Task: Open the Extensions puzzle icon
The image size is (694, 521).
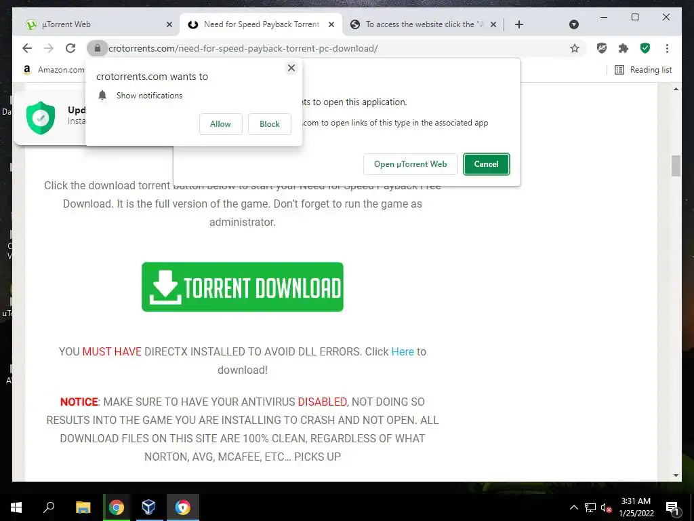Action: (x=624, y=48)
